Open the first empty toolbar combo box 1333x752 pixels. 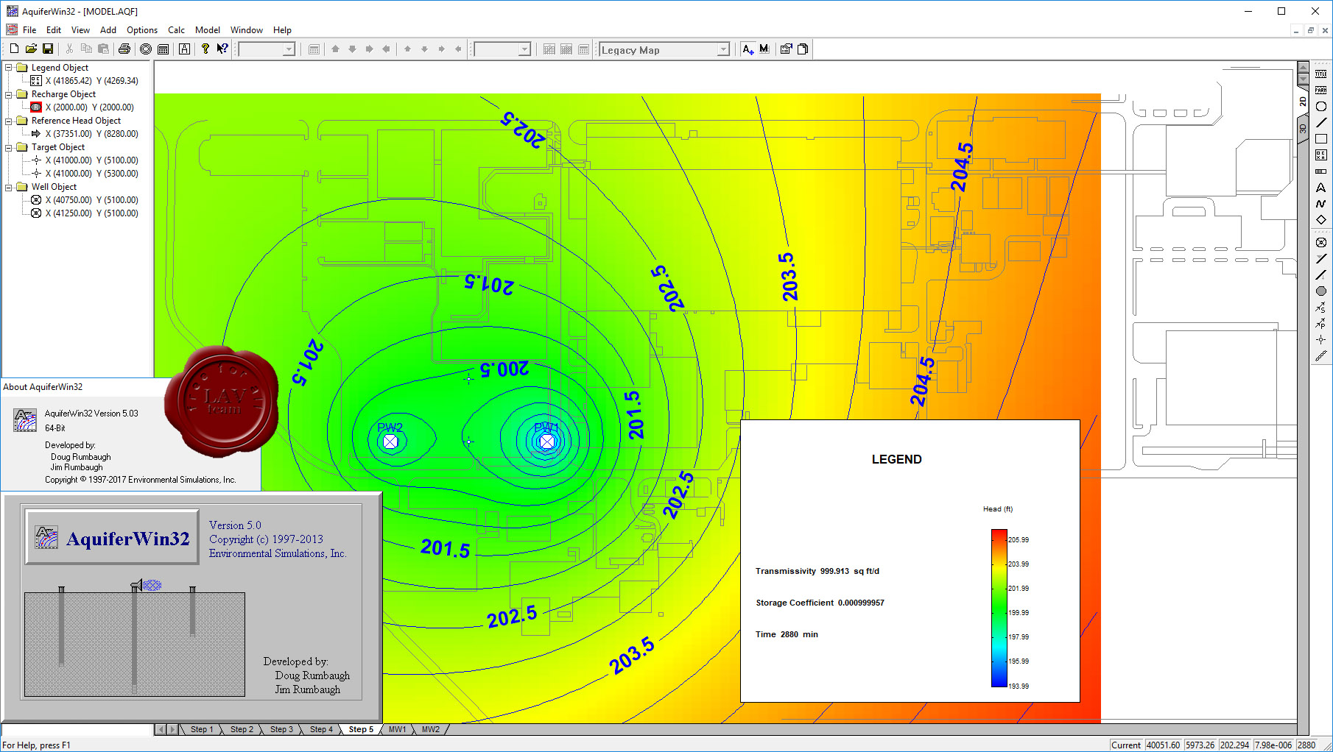(289, 49)
